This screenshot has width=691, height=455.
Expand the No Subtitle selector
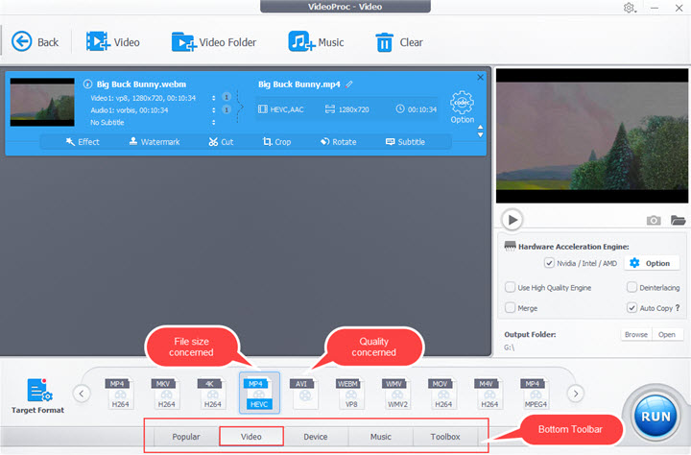tap(214, 123)
